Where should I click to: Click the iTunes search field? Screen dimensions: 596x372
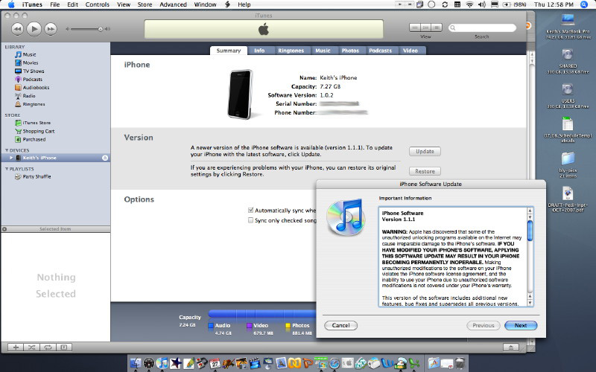(x=482, y=28)
